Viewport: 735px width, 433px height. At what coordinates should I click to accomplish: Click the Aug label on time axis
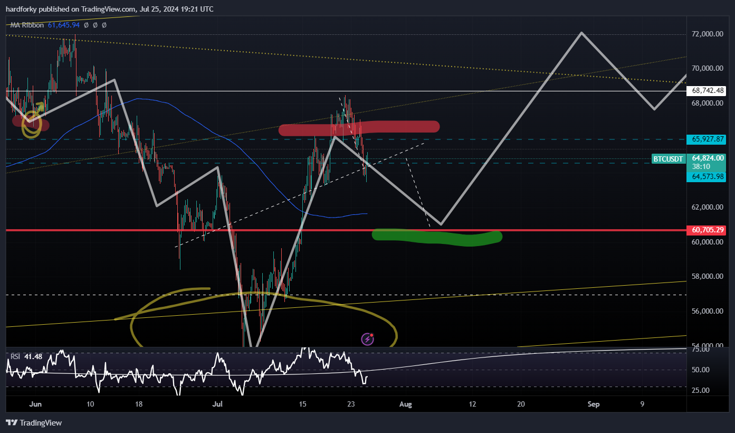tap(405, 404)
